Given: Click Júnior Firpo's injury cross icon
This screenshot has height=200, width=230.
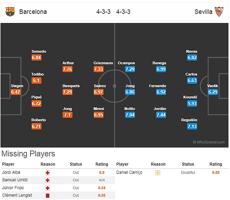Looking at the screenshot, I should [48, 188].
